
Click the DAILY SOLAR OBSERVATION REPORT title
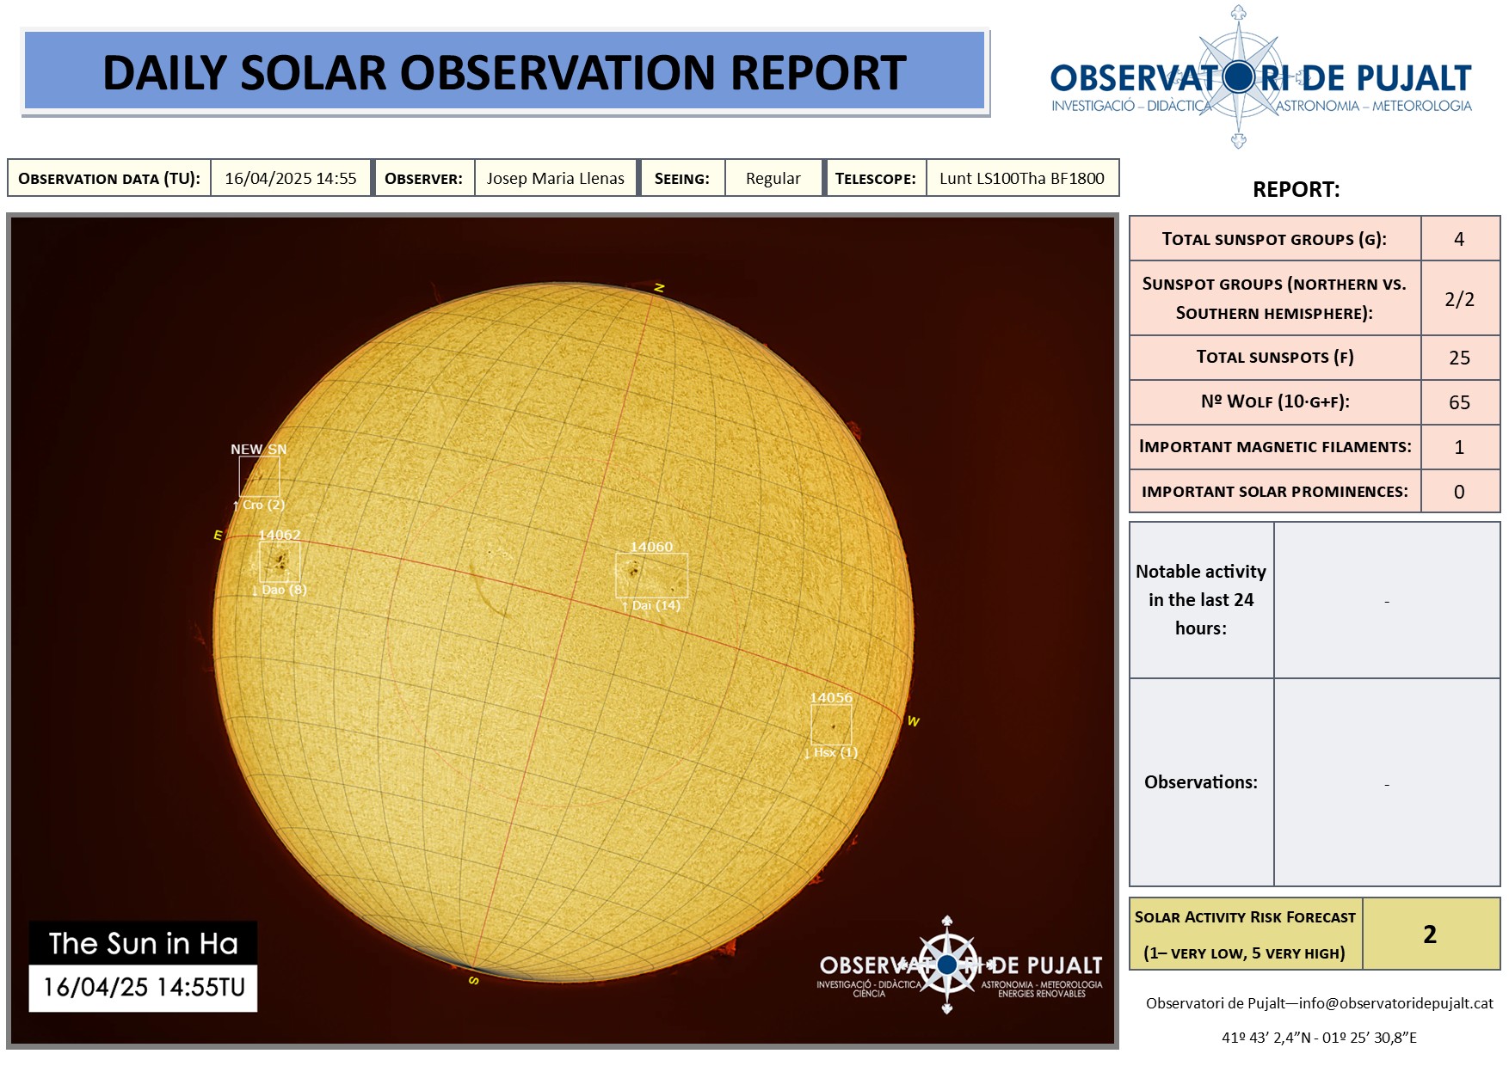pyautogui.click(x=505, y=72)
